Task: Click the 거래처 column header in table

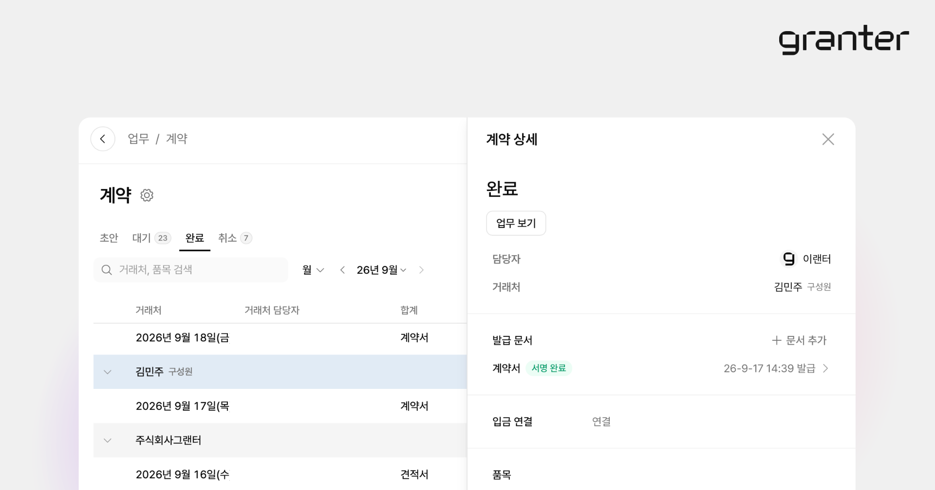Action: coord(148,310)
